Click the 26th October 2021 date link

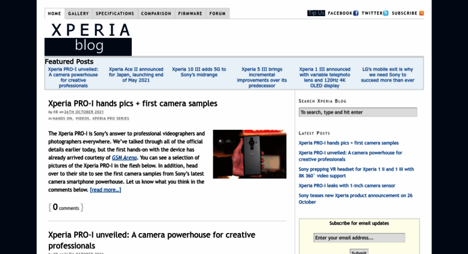pos(84,112)
